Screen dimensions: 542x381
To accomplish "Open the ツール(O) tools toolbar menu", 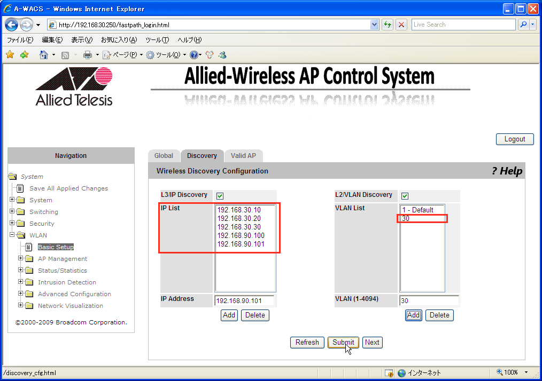I will point(166,55).
